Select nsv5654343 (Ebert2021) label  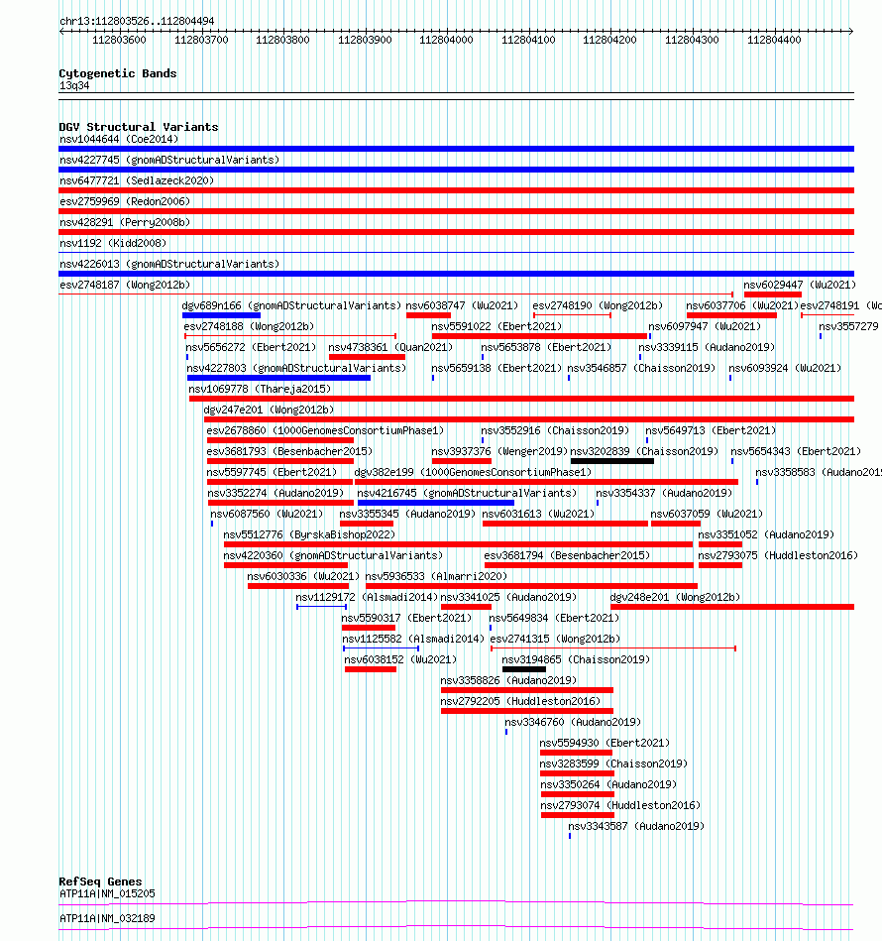pyautogui.click(x=796, y=451)
